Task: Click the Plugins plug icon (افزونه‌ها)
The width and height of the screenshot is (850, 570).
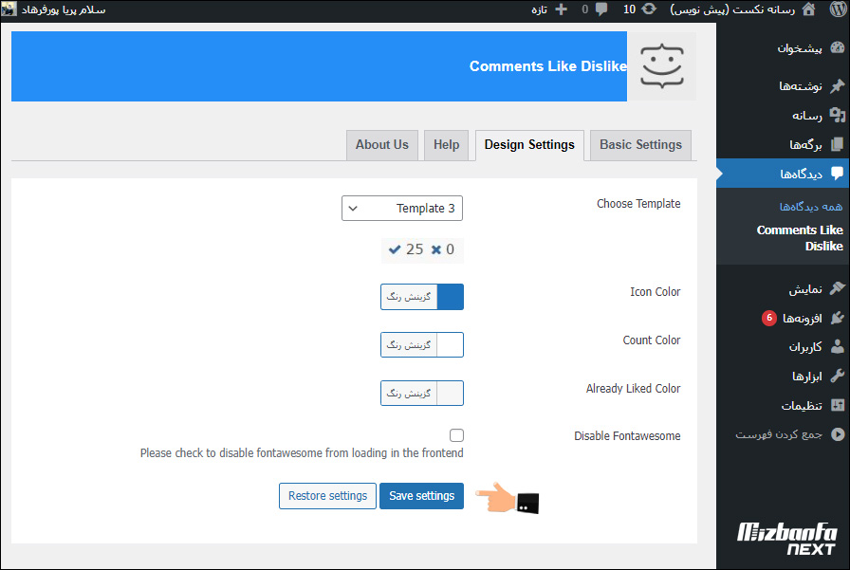Action: 838,318
